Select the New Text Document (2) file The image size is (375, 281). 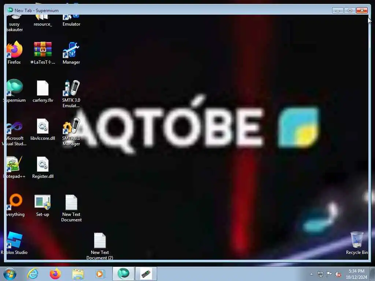click(100, 246)
